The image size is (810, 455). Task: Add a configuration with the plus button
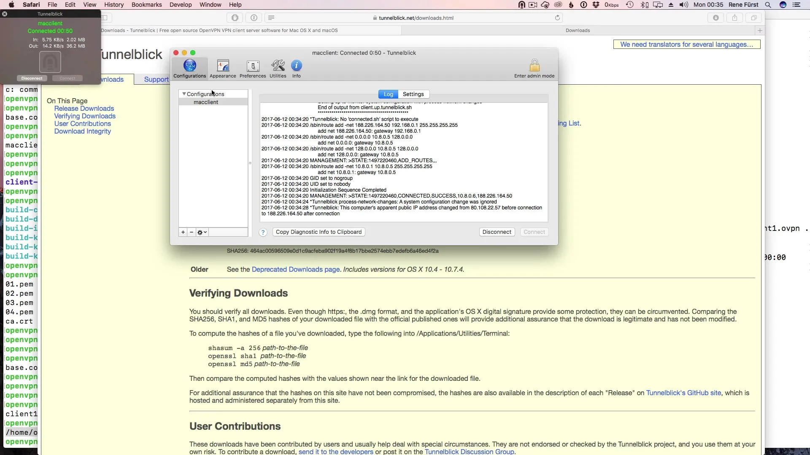183,232
